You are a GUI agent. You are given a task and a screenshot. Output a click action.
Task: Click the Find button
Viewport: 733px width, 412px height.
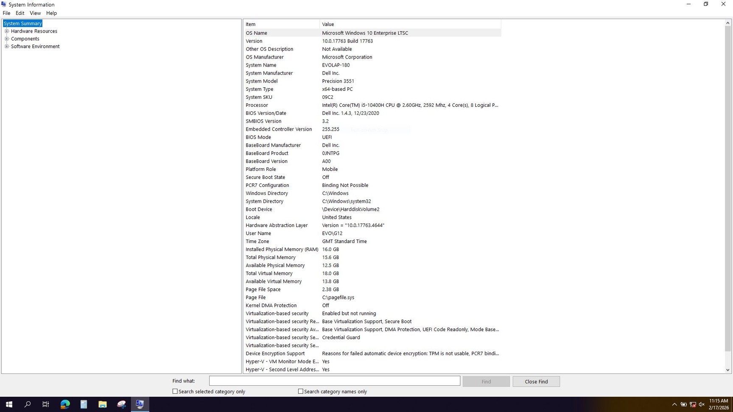[x=486, y=381]
